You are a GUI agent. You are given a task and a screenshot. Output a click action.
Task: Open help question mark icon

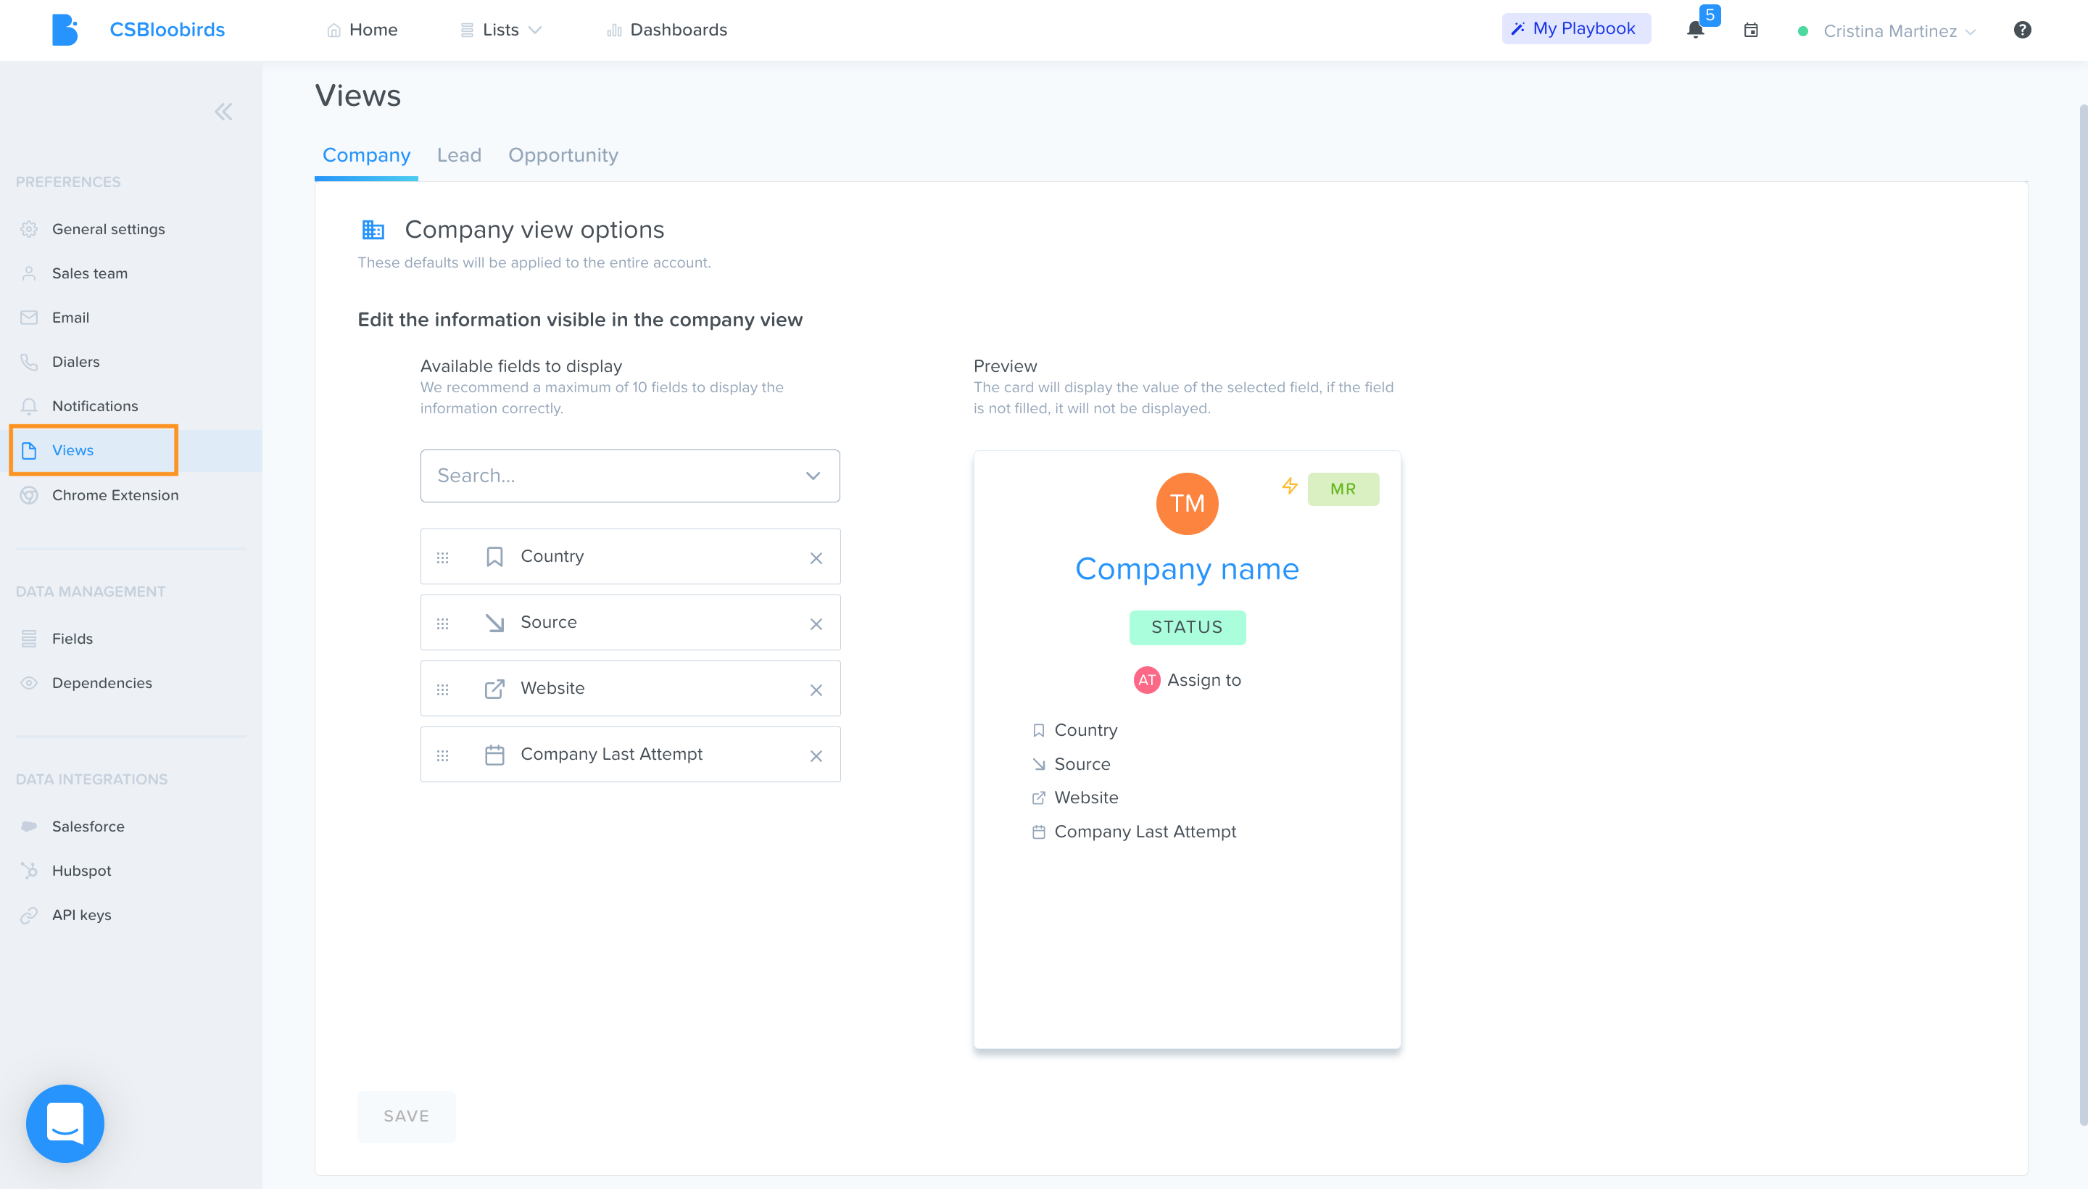pos(2022,30)
